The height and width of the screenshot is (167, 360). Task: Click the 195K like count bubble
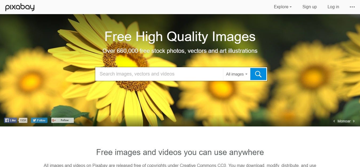tap(23, 120)
